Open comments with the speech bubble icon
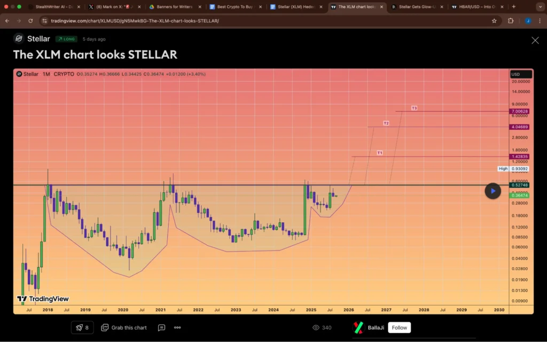547x342 pixels. coord(161,328)
